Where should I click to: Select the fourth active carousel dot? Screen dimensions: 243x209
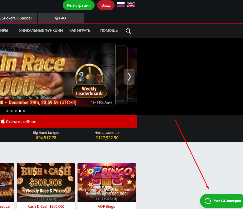coord(20,111)
